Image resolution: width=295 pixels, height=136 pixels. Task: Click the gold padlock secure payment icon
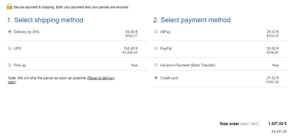click(x=10, y=6)
